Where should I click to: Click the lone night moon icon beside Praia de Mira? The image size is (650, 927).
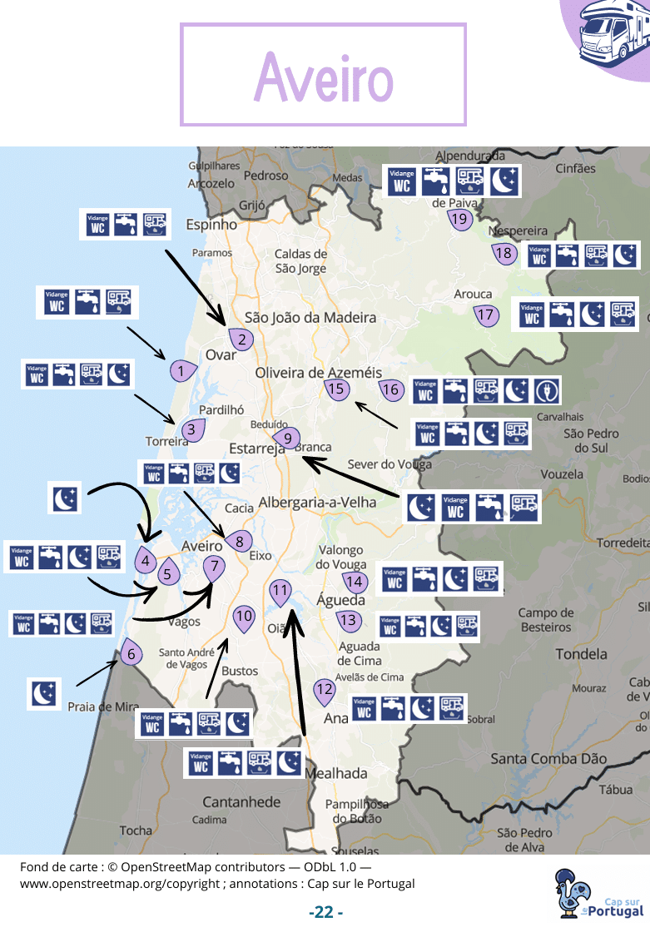tap(44, 693)
